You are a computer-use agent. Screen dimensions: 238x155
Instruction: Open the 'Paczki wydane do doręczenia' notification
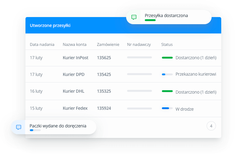tap(58, 126)
